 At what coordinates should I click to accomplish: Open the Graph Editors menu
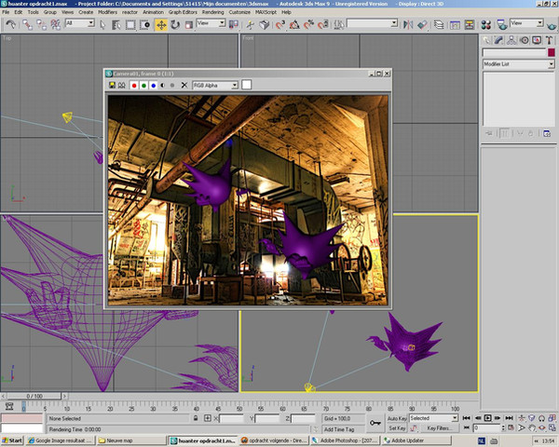click(183, 12)
